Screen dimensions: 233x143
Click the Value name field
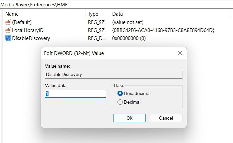[x=114, y=75]
